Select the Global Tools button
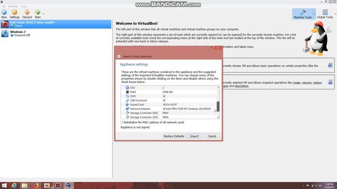Image resolution: width=337 pixels, height=189 pixels. (325, 14)
